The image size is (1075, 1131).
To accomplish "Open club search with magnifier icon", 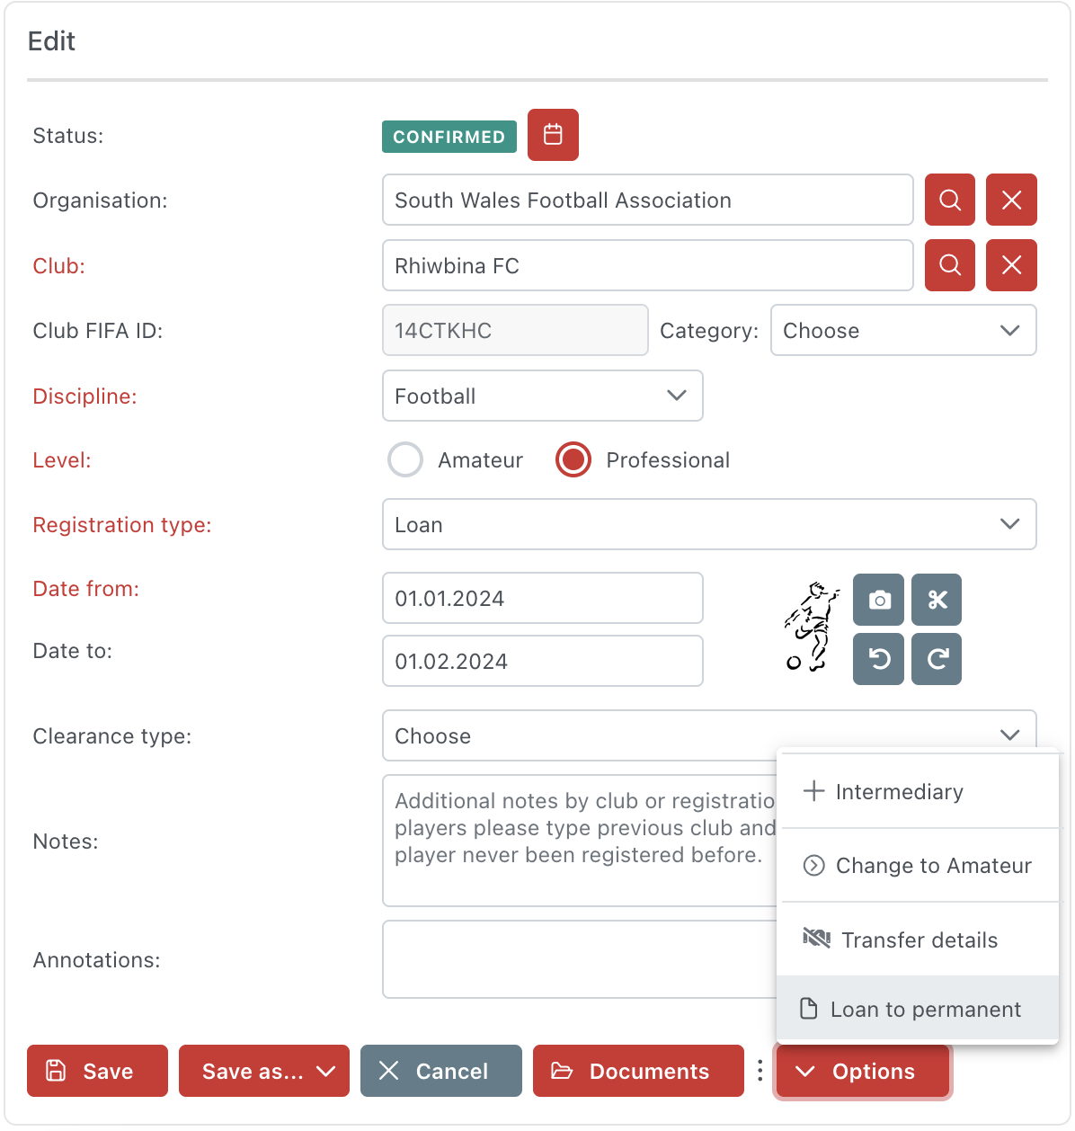I will pos(950,265).
